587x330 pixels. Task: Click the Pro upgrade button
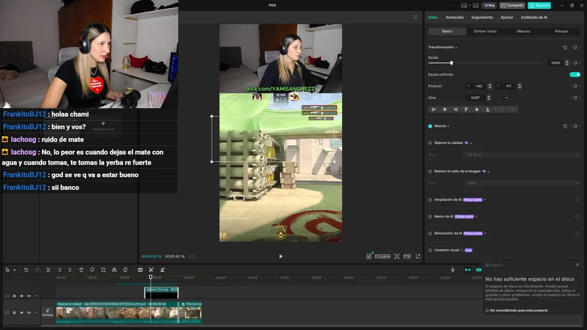pyautogui.click(x=489, y=5)
